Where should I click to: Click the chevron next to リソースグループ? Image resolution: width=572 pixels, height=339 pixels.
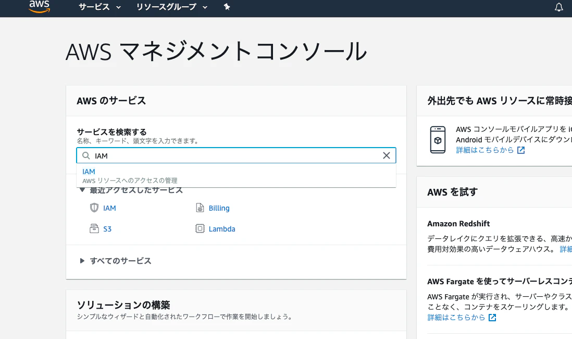[x=205, y=7]
